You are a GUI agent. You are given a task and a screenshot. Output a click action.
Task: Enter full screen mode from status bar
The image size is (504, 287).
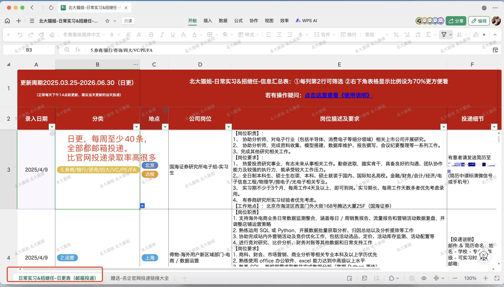coord(497,278)
